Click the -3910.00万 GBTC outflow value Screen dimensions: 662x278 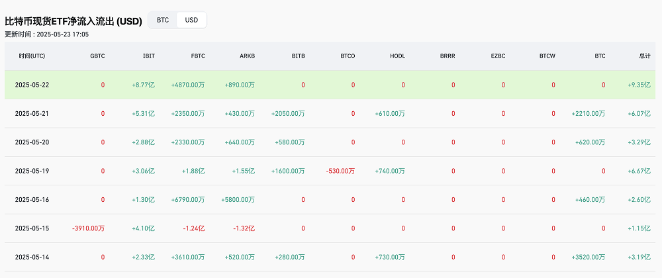pos(88,228)
